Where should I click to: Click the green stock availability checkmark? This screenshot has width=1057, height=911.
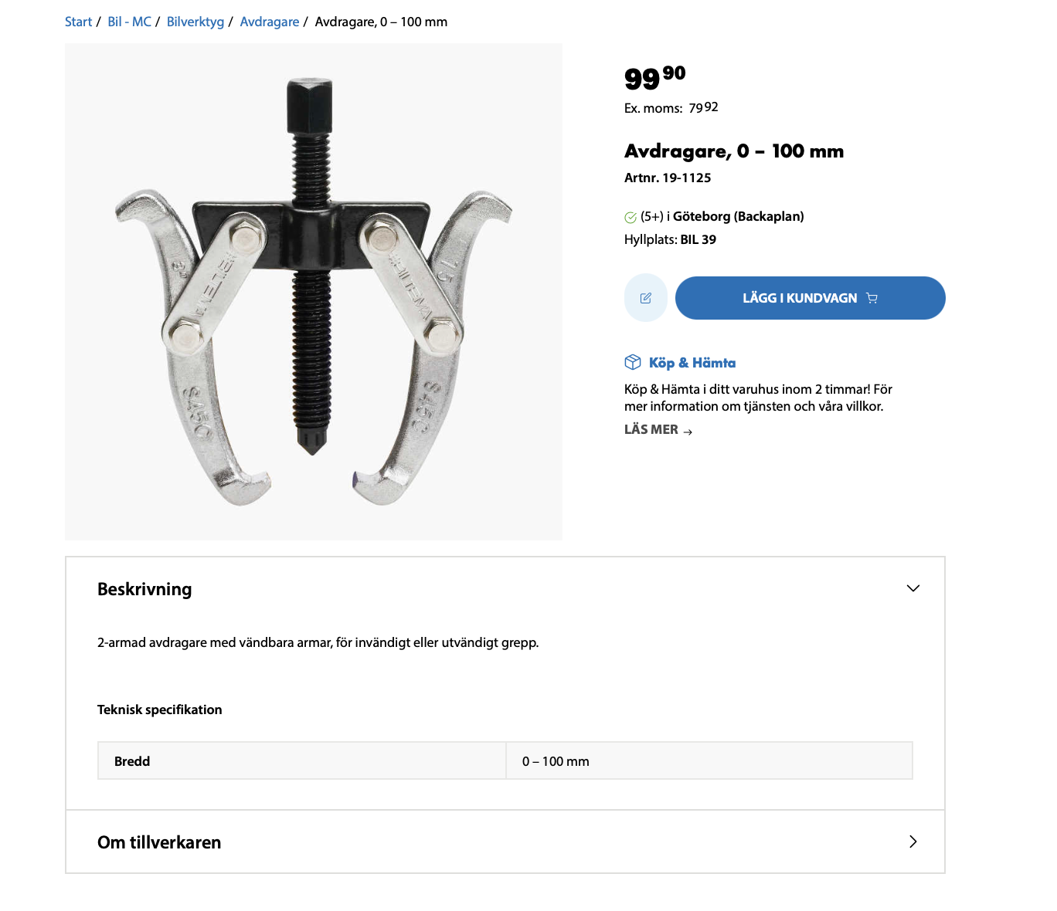tap(630, 217)
